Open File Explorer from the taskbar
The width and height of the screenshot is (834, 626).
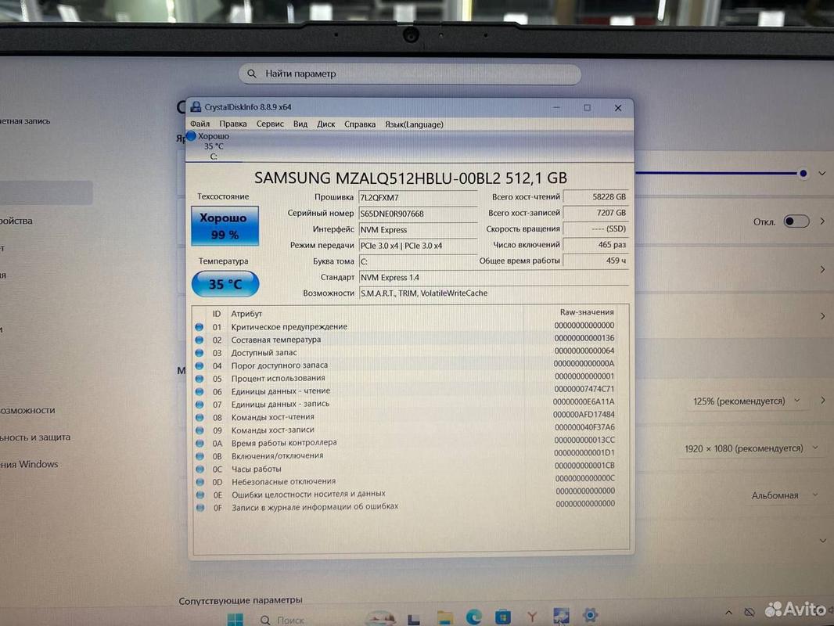444,617
